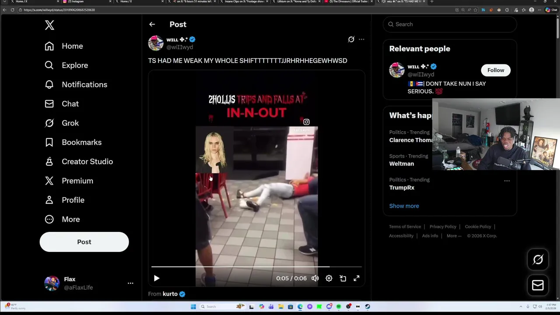Expand the More menu in the sidebar
This screenshot has width=560, height=315.
(x=62, y=219)
